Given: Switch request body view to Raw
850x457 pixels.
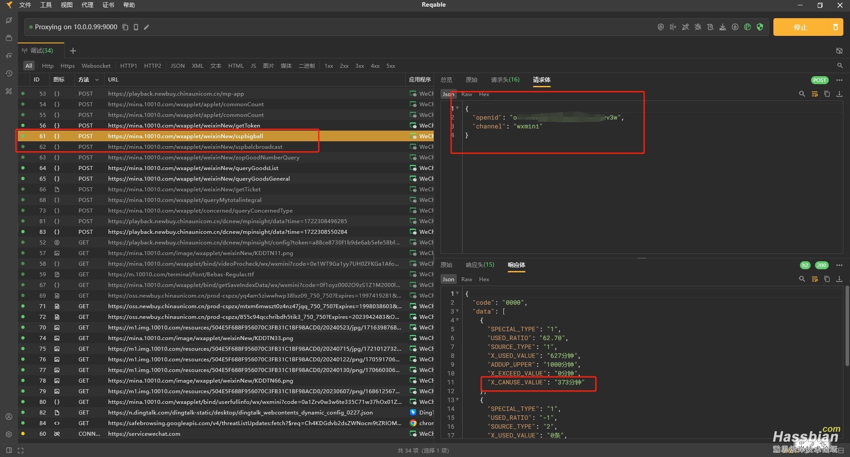Looking at the screenshot, I should point(467,94).
